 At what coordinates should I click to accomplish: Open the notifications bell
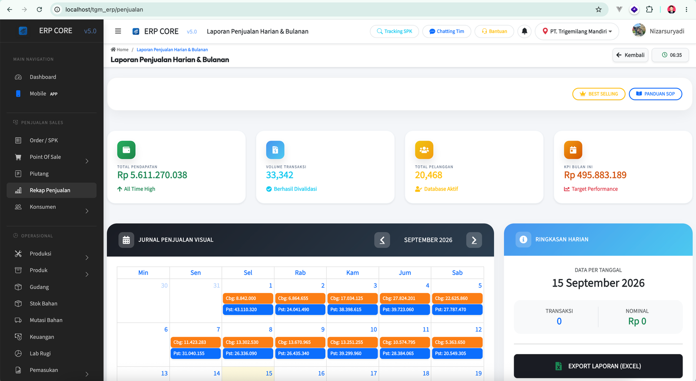525,31
